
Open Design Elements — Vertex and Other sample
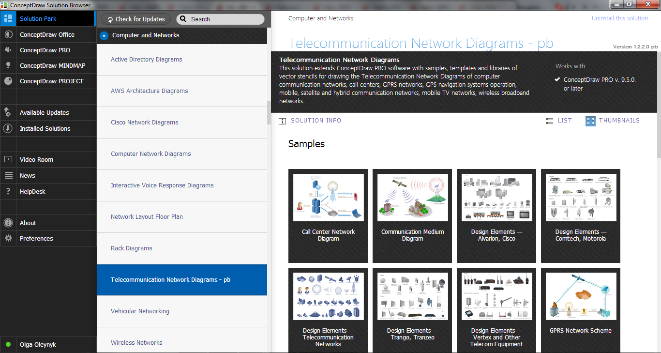coord(496,310)
